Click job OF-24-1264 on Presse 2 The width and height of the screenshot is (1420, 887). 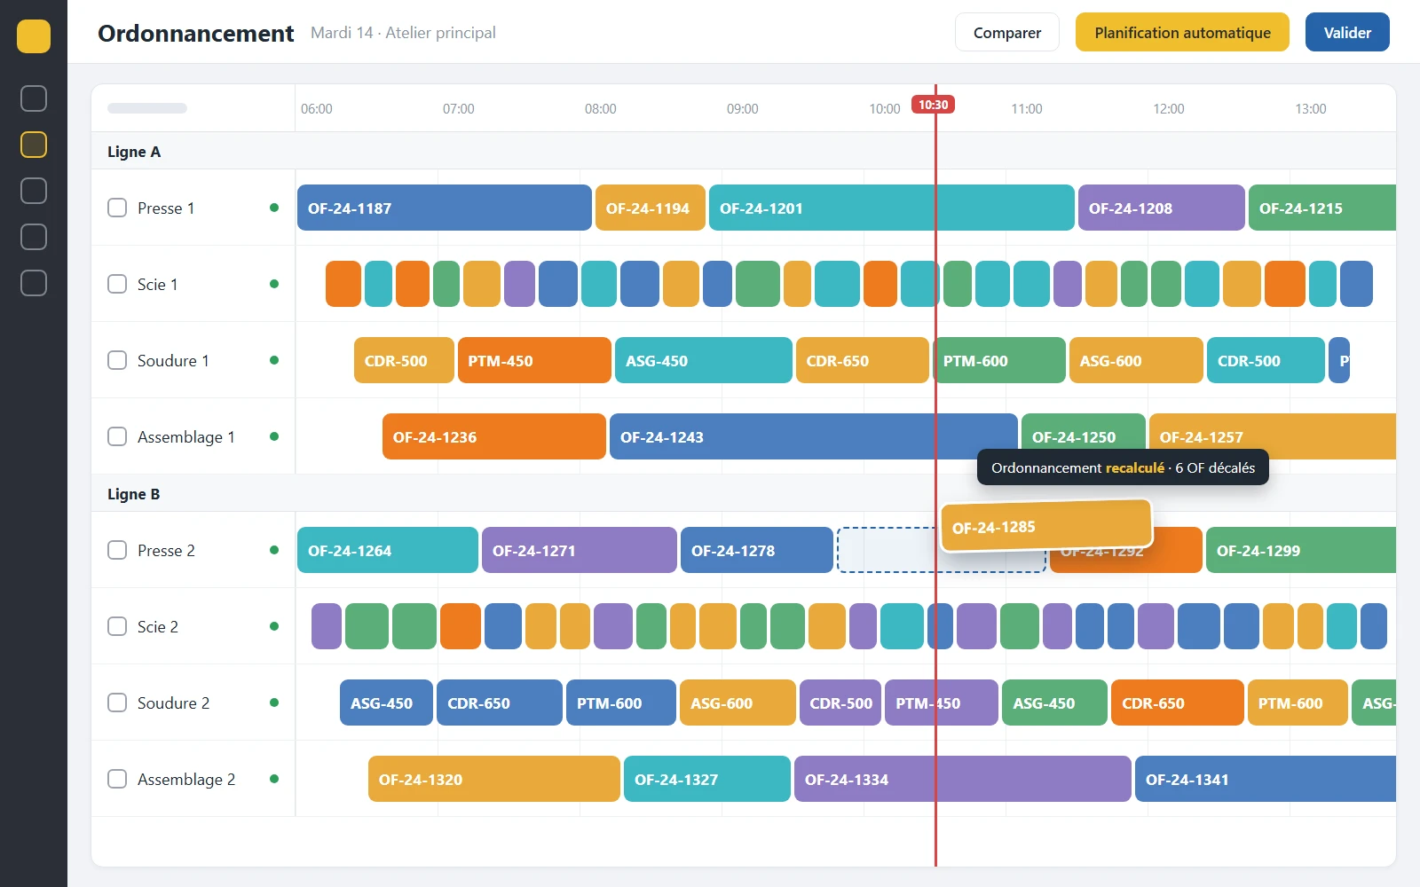tap(388, 550)
